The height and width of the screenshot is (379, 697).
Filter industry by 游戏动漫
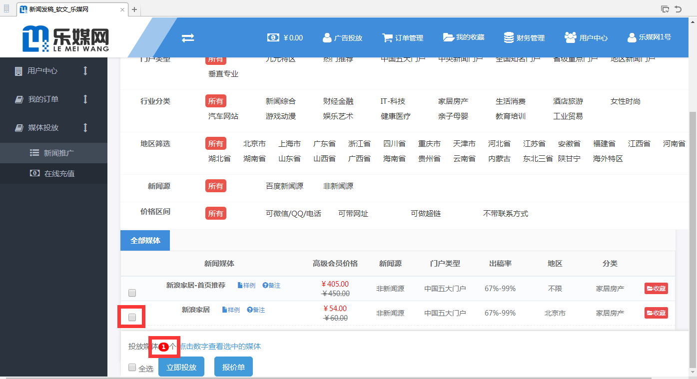(x=281, y=116)
